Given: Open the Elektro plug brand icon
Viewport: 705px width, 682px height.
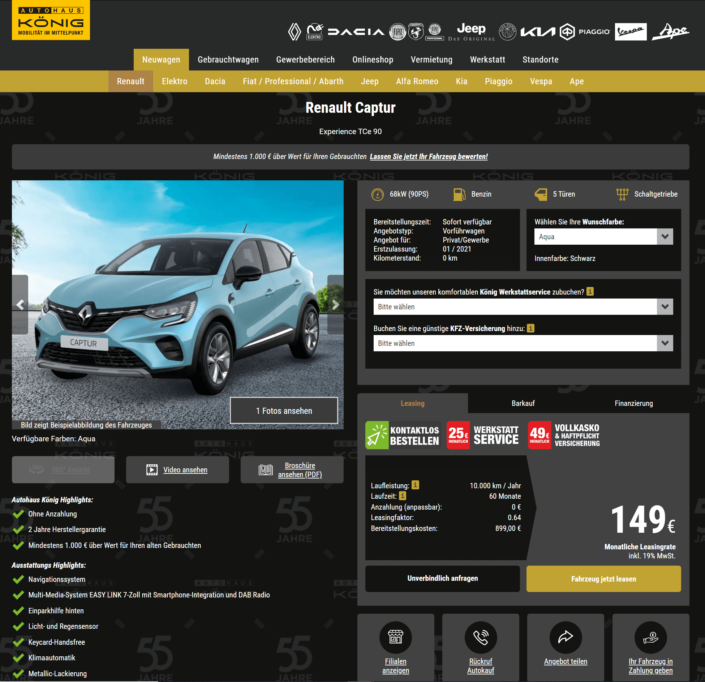Looking at the screenshot, I should 315,32.
